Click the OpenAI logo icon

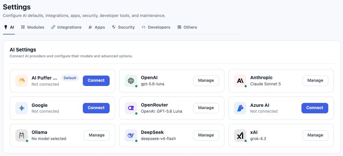click(x=131, y=81)
